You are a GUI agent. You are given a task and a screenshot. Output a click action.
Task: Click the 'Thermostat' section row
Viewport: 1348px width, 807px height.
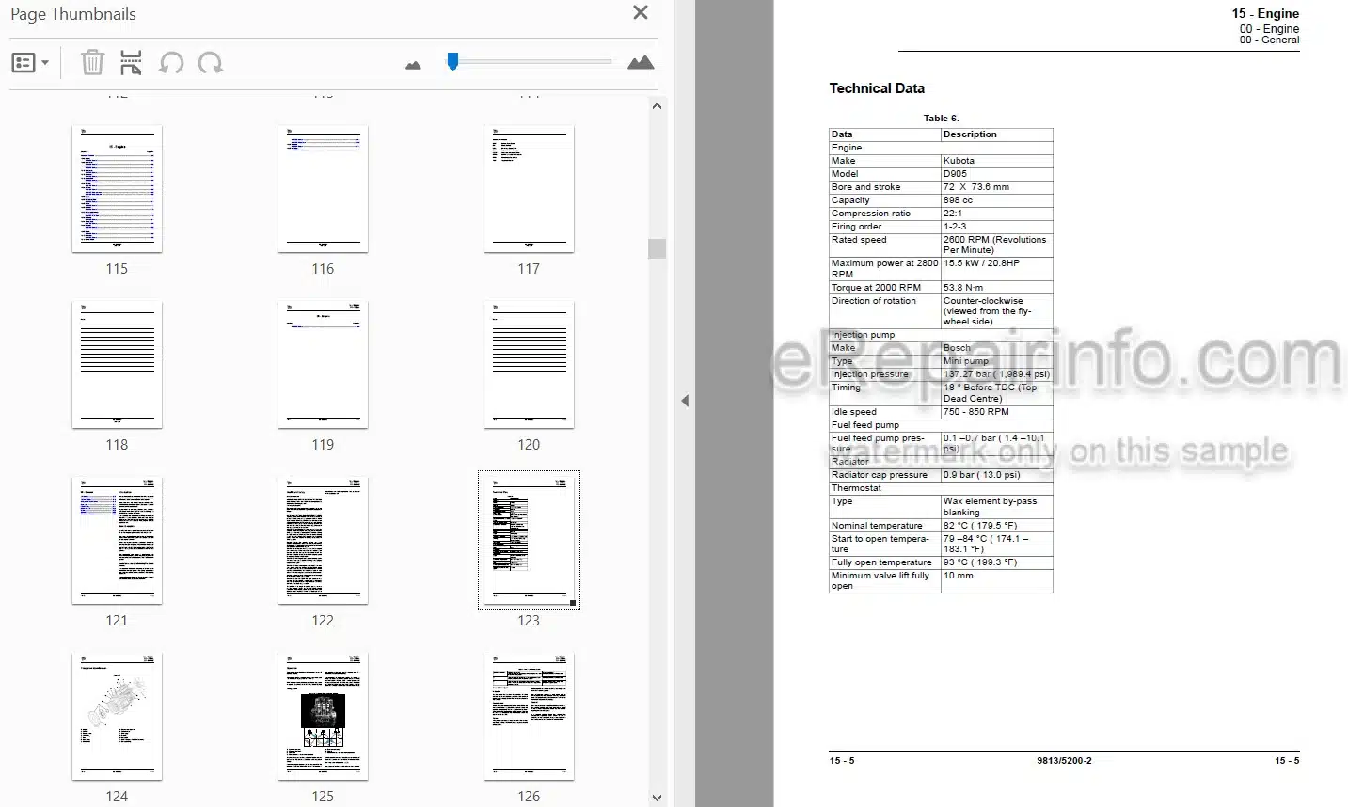pos(941,488)
